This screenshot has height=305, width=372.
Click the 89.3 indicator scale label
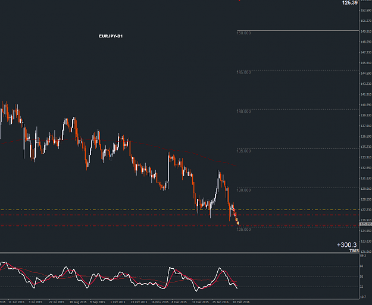363,256
